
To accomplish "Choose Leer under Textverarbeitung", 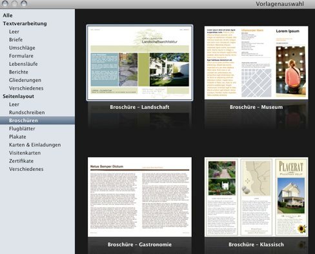I will pos(14,32).
